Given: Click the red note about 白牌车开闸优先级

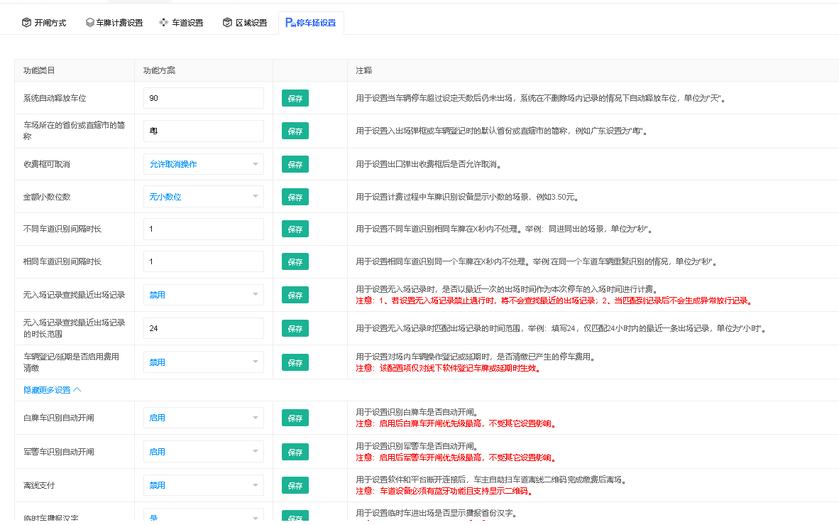Looking at the screenshot, I should [x=458, y=423].
